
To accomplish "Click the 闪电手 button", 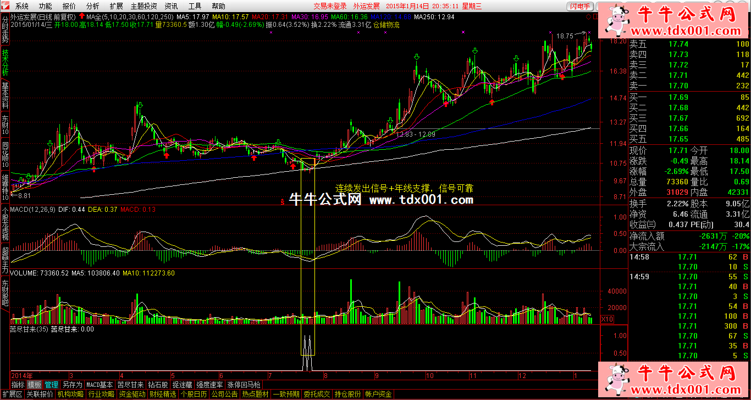I will click(579, 6).
